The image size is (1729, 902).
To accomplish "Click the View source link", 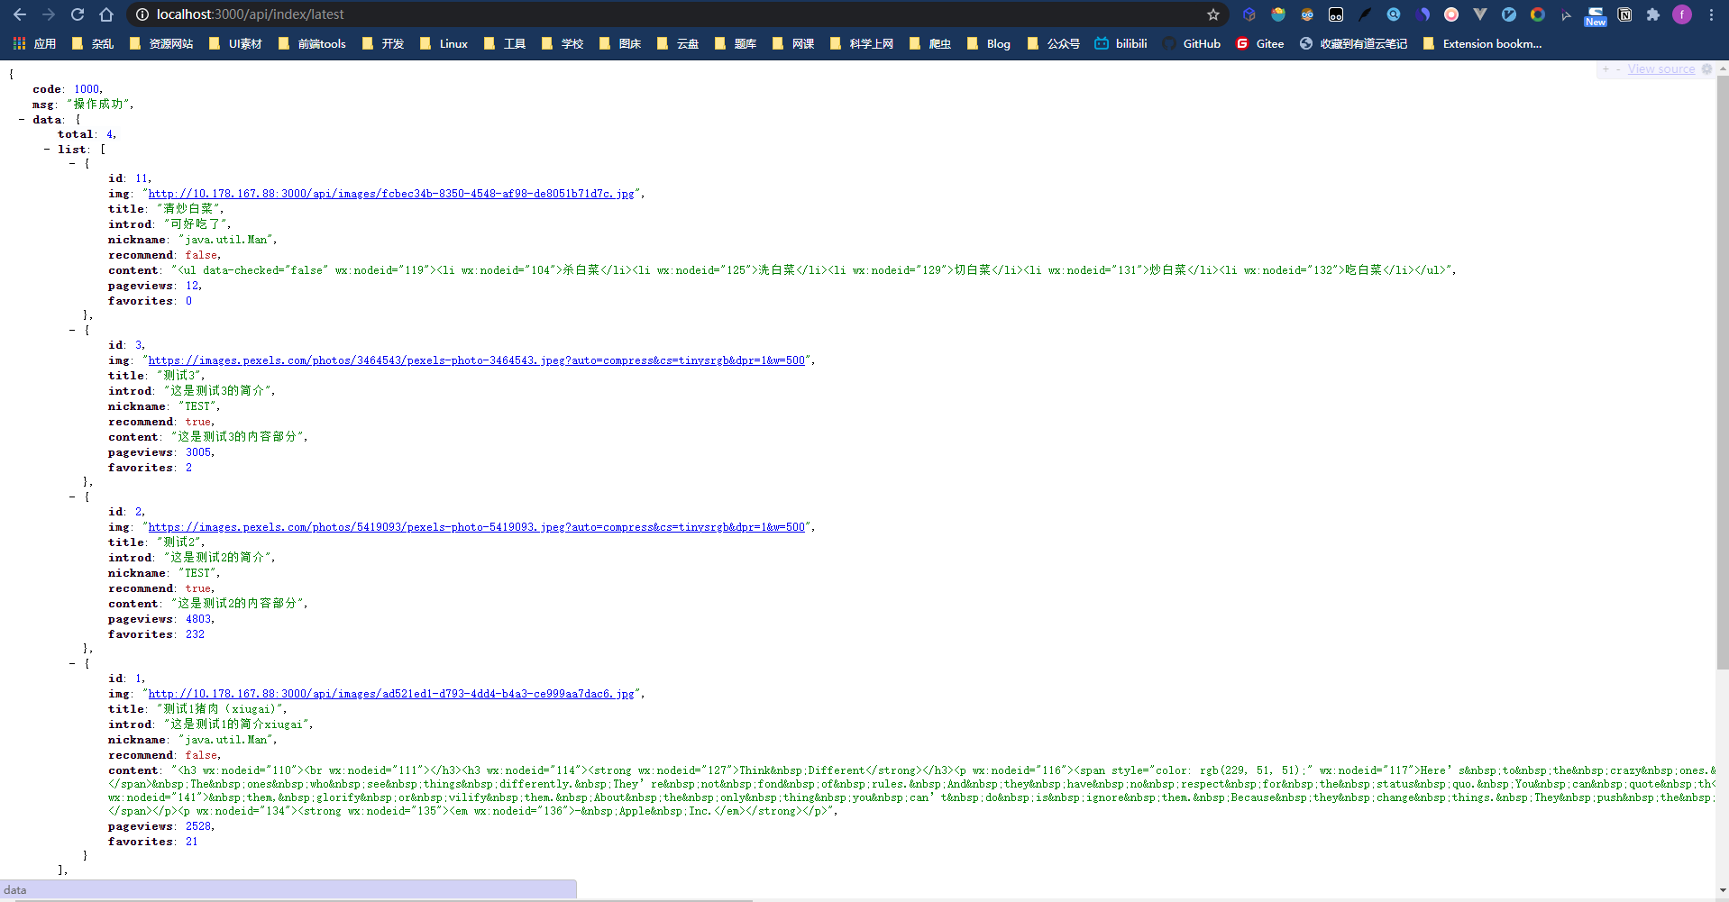I will [x=1661, y=69].
